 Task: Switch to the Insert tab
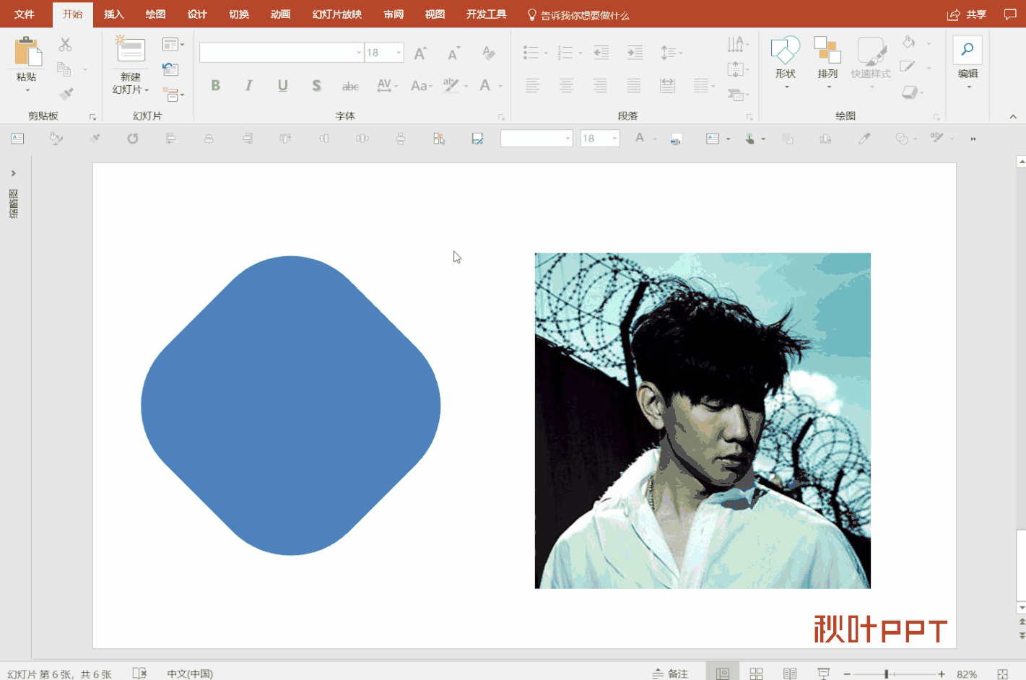114,14
